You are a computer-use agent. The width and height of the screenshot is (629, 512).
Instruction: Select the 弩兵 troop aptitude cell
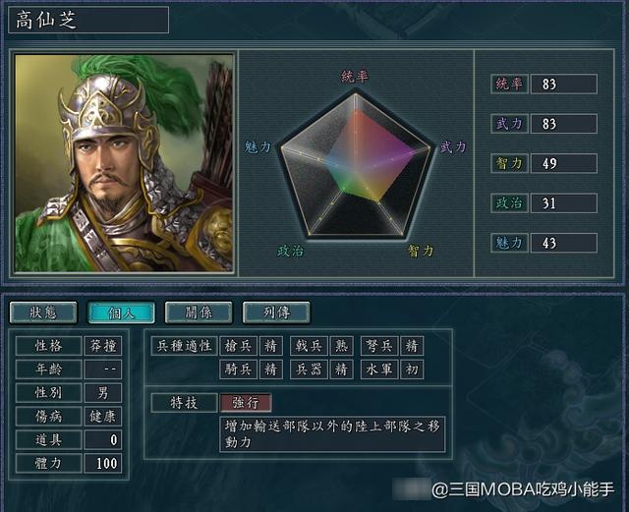[x=379, y=346]
